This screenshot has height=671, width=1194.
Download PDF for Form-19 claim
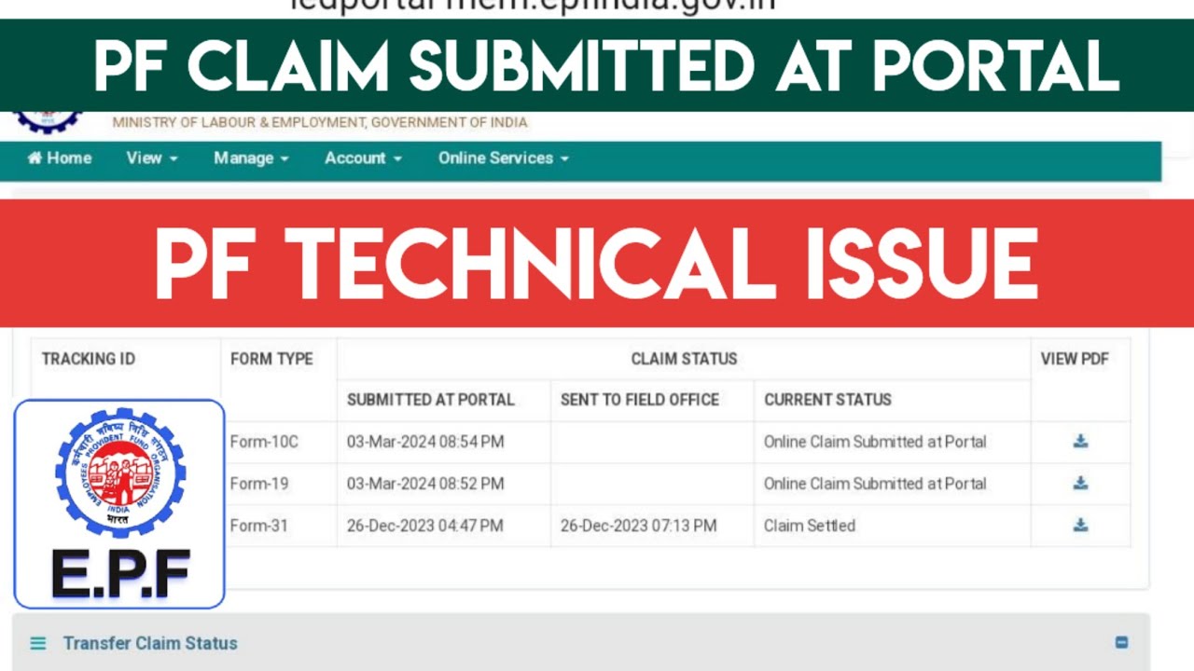tap(1080, 484)
